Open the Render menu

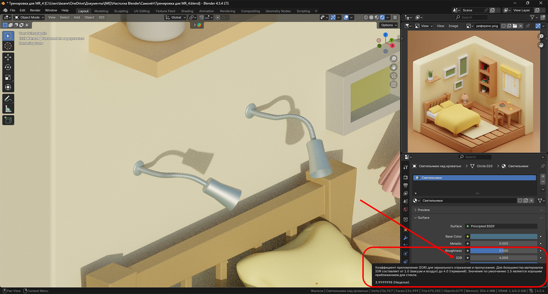tap(35, 10)
